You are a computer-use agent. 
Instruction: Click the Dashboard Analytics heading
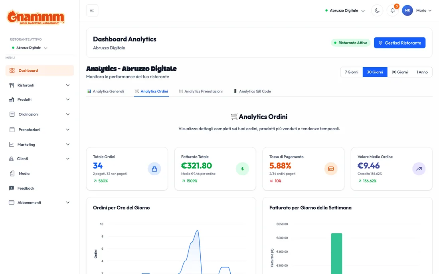[125, 39]
